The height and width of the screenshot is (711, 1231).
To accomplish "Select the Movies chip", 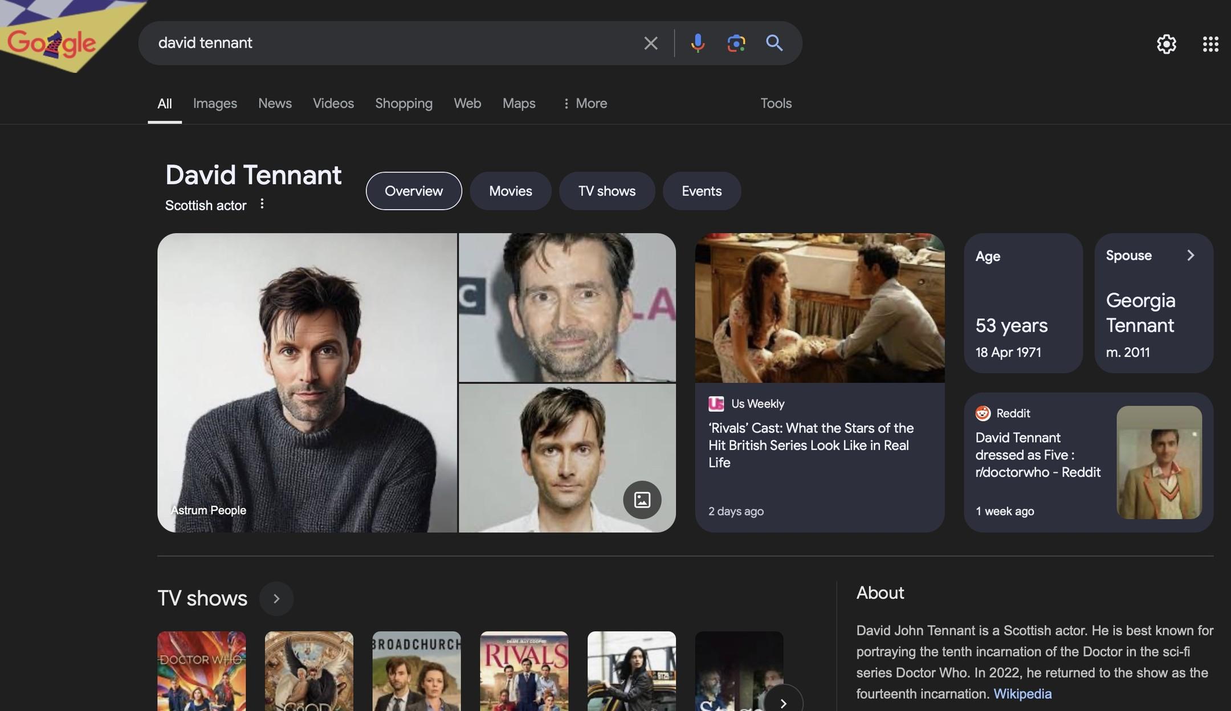I will pyautogui.click(x=510, y=191).
